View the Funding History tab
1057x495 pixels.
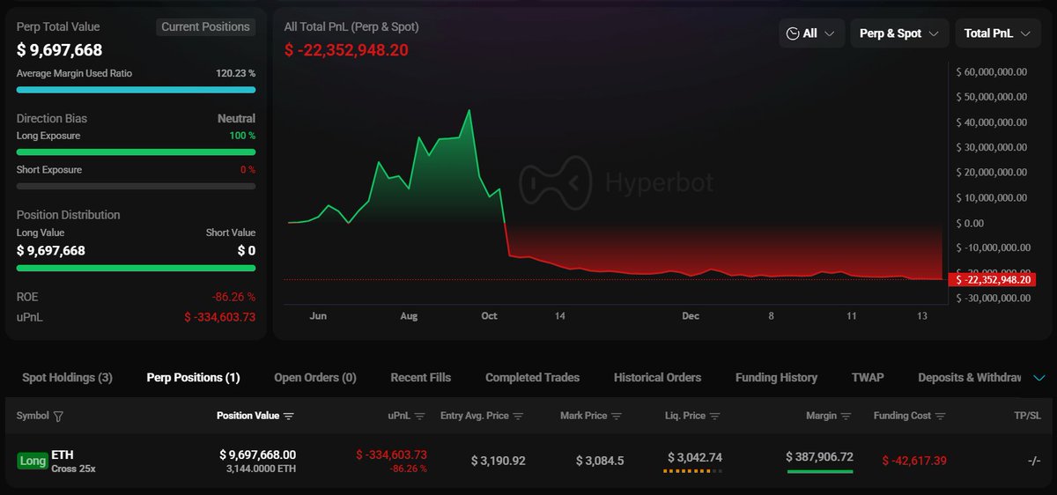tap(776, 378)
